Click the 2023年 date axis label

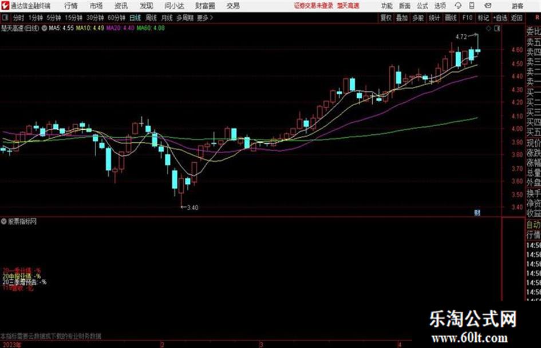coord(11,345)
